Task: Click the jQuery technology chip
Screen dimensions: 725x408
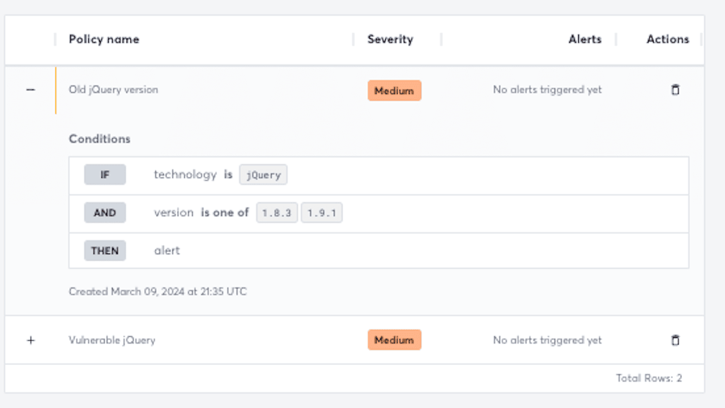Action: click(263, 175)
